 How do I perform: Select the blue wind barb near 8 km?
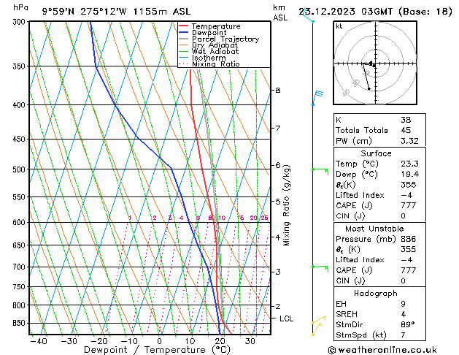317,95
